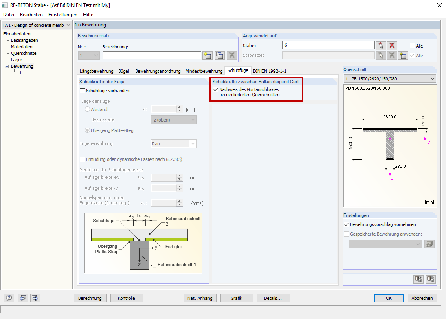Click stepper of Normalspannung σn field
This screenshot has height=319, width=446.
(179, 203)
